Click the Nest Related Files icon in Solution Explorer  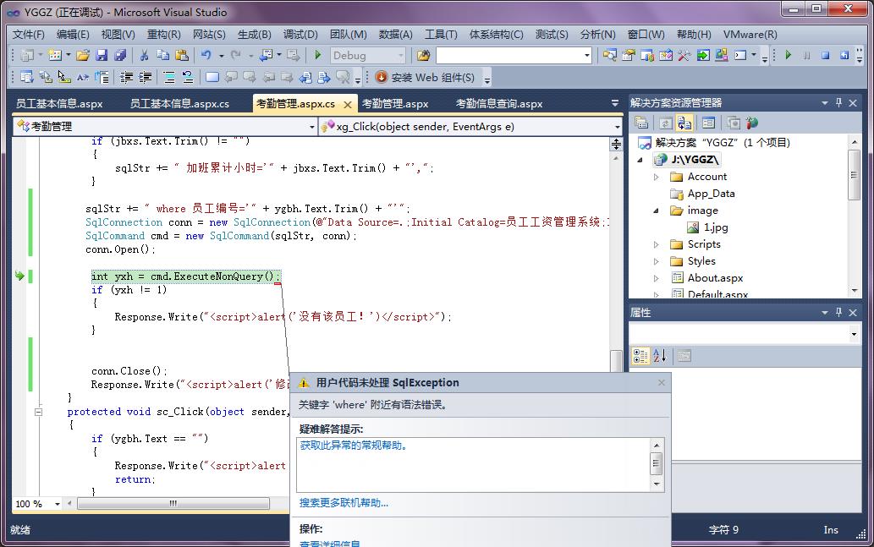[684, 123]
